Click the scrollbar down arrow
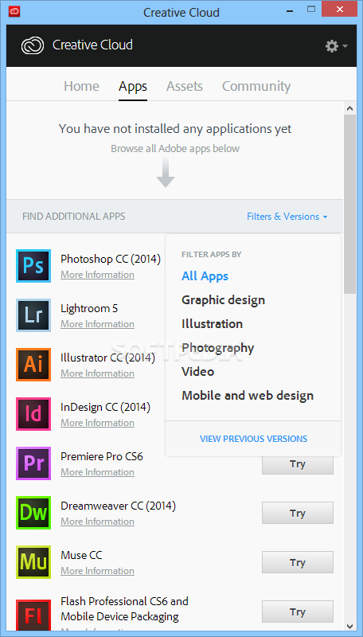363x637 pixels. click(349, 626)
